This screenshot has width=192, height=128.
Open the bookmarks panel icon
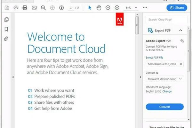[x=6, y=29]
